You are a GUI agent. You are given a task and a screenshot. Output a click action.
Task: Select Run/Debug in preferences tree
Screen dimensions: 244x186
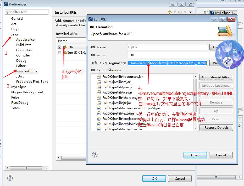point(20,103)
